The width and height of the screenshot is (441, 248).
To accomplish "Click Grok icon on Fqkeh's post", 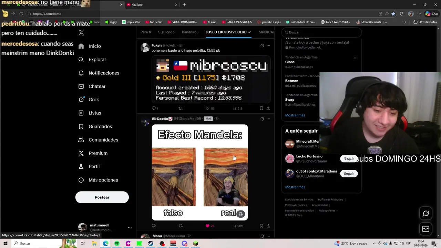I will click(x=262, y=45).
